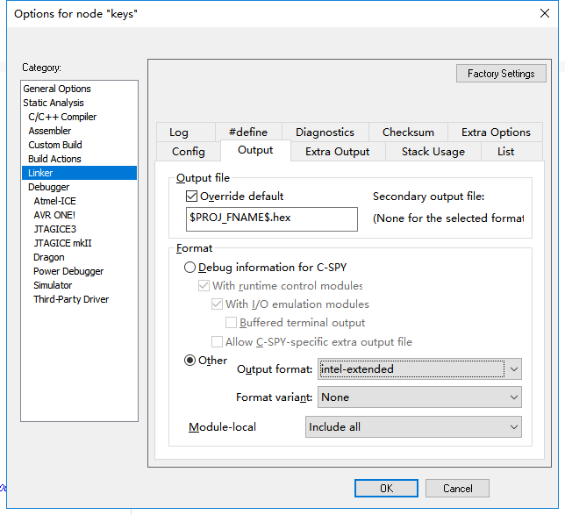Close the Options dialog with X

pos(545,13)
